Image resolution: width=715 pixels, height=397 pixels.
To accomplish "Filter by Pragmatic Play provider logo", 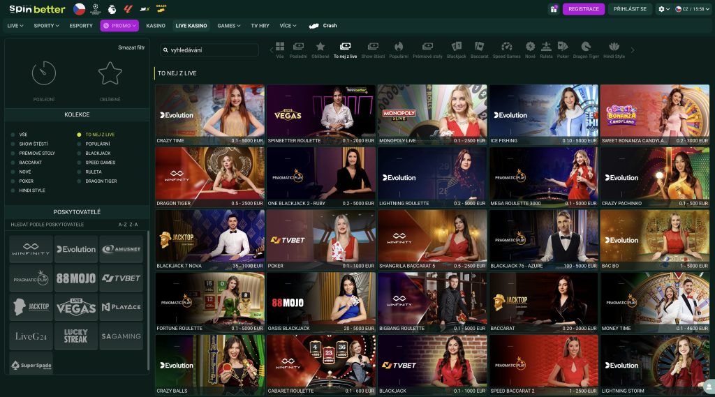I will pos(31,278).
